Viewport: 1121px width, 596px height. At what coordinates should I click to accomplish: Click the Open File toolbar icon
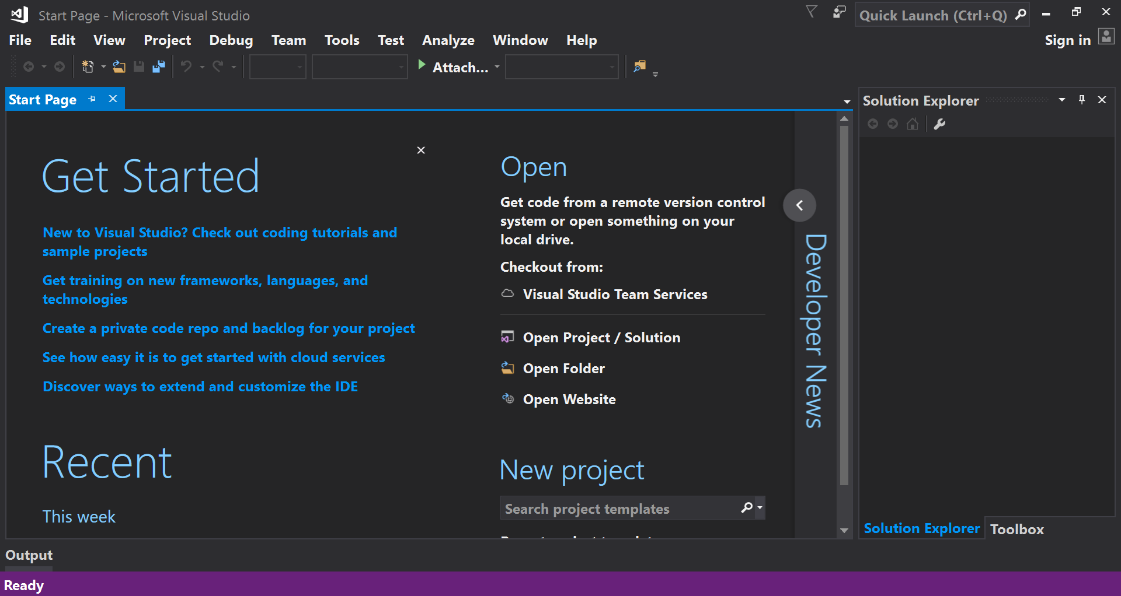coord(119,67)
